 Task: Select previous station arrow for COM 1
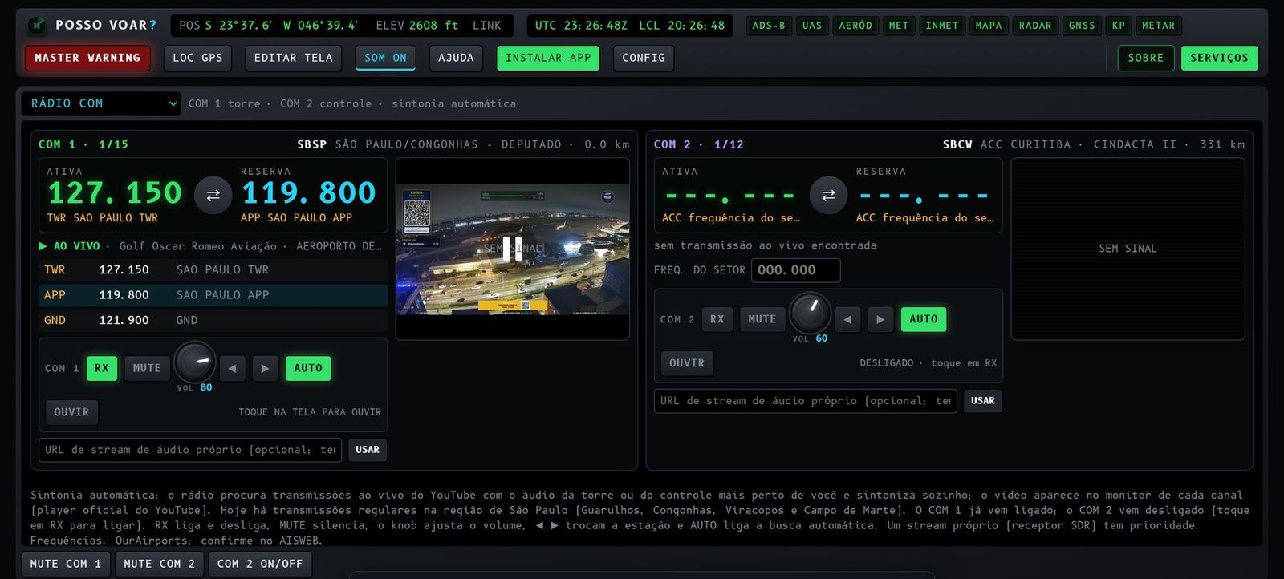click(x=232, y=368)
